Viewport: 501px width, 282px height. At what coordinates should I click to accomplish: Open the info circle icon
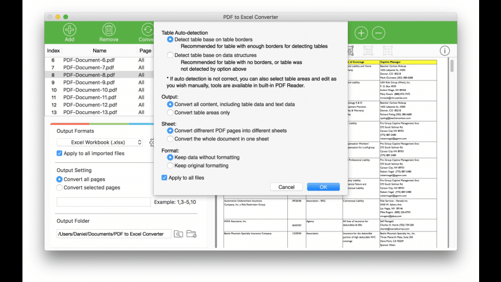[445, 51]
